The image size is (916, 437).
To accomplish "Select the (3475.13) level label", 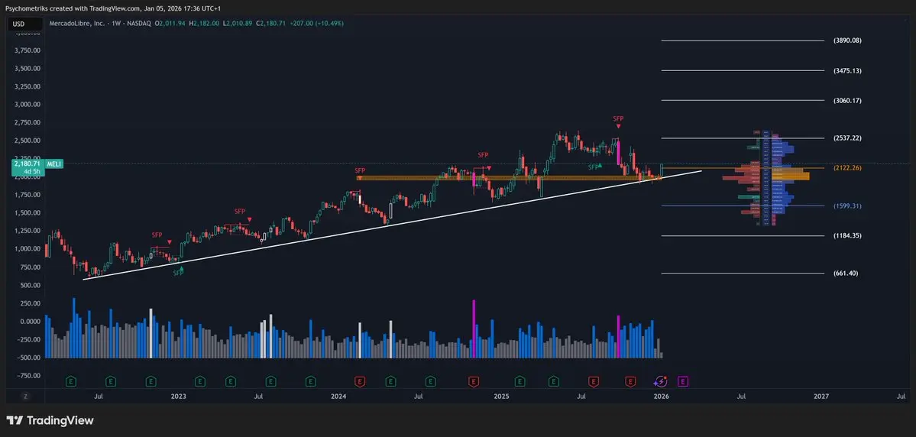I will [848, 71].
